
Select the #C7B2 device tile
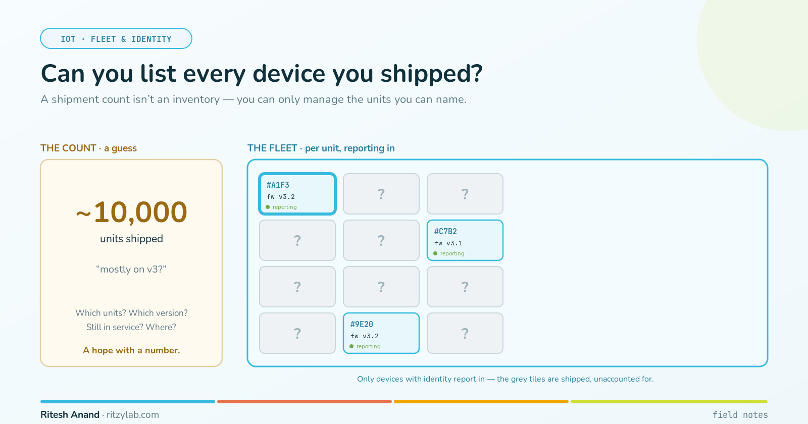(465, 240)
